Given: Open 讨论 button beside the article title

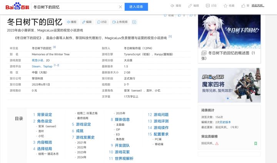Looking at the screenshot, I should tap(102, 22).
